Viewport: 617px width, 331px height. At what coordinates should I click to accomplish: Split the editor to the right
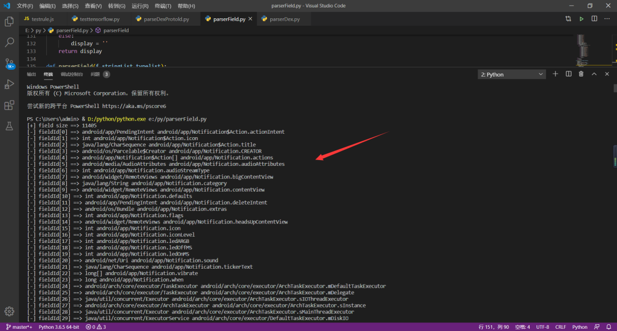[594, 19]
